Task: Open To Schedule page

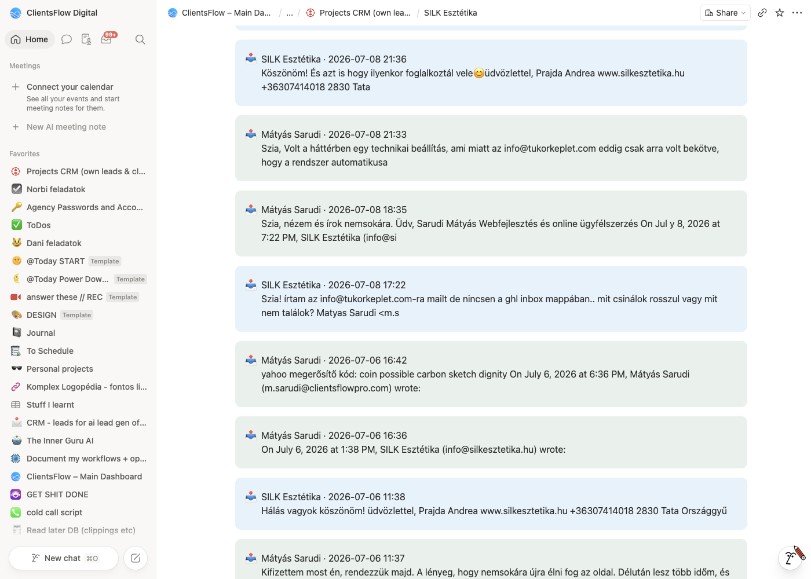Action: tap(79, 351)
